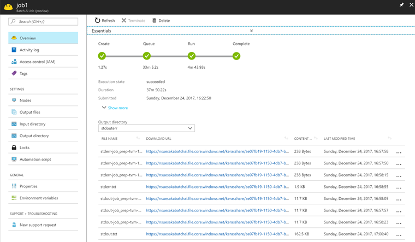Viewport: 415px width, 242px height.
Task: Click the Environment variables icon
Action: [14, 198]
